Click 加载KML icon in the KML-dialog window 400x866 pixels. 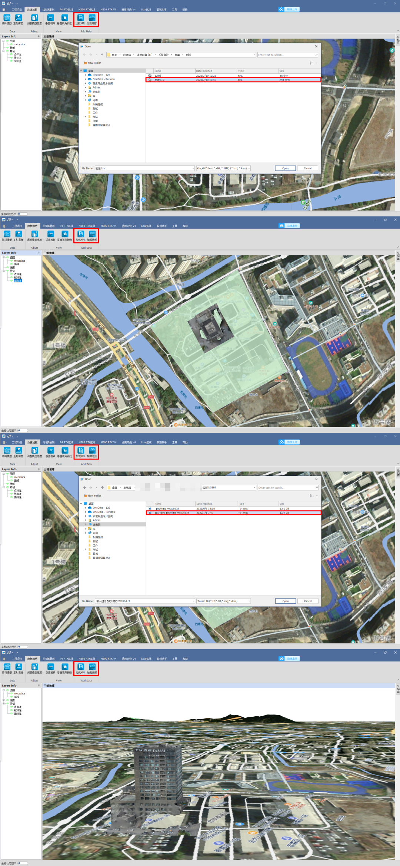(x=80, y=18)
